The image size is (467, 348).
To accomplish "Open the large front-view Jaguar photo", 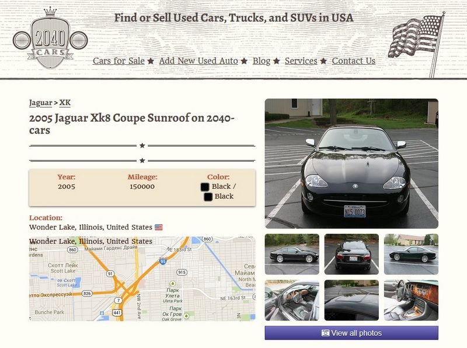I will (x=351, y=163).
